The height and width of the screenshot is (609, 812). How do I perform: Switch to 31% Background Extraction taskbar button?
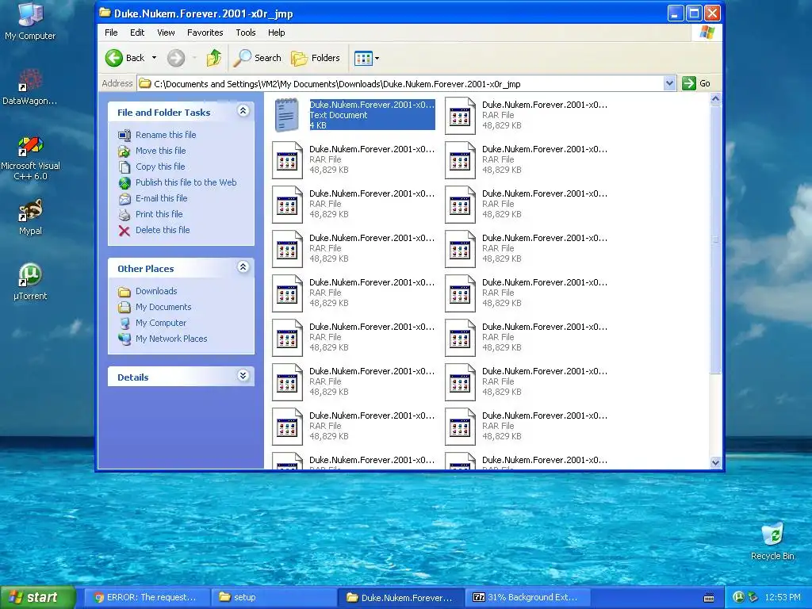(528, 597)
